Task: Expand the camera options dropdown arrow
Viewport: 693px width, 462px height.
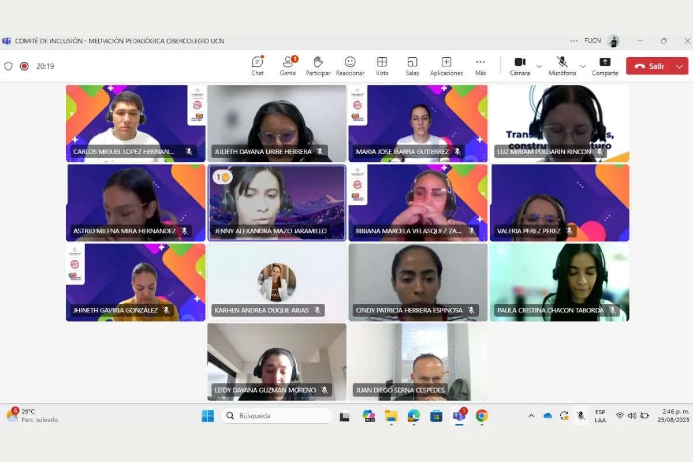Action: click(539, 66)
